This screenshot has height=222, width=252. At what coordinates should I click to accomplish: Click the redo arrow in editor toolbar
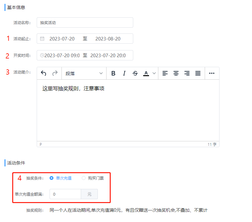click(55, 73)
